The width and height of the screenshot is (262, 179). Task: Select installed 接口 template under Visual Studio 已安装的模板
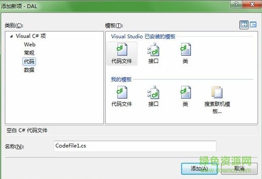(153, 53)
